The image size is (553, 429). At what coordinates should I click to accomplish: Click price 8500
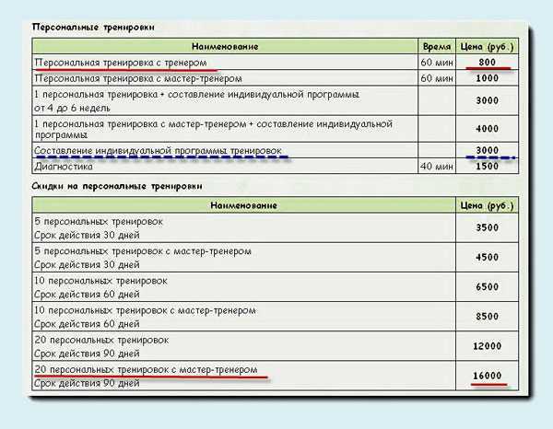pos(487,317)
